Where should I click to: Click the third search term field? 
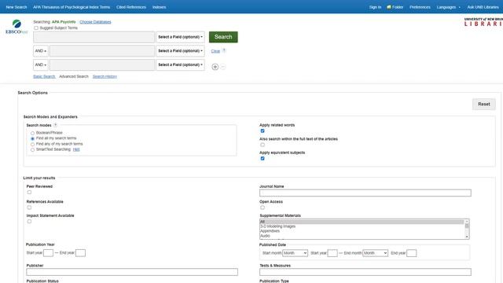click(x=102, y=64)
